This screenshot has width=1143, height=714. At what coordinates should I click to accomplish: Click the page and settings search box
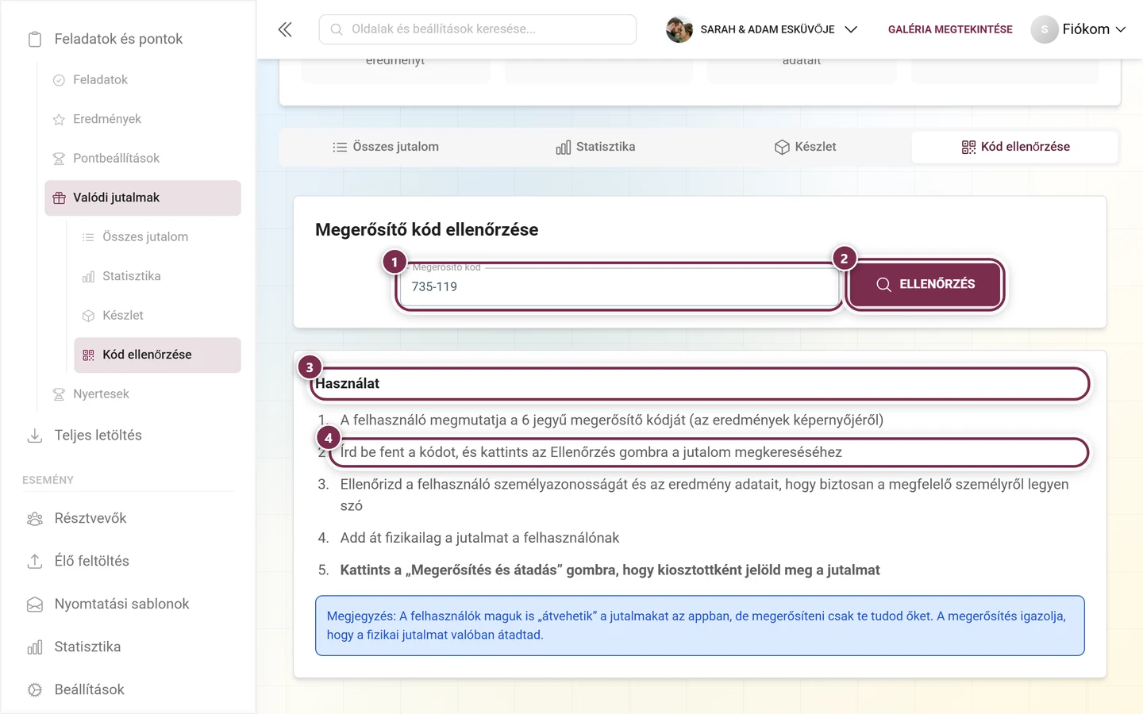478,29
